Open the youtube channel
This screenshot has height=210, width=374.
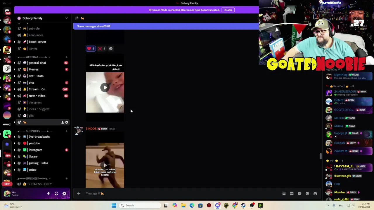[x=43, y=143]
